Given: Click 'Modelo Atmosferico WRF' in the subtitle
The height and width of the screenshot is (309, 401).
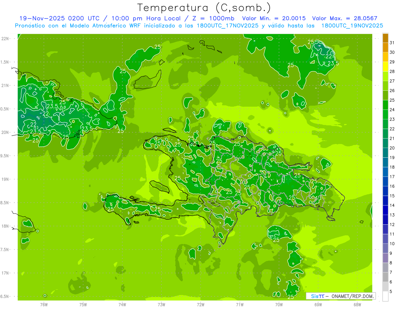Looking at the screenshot, I should coord(106,25).
